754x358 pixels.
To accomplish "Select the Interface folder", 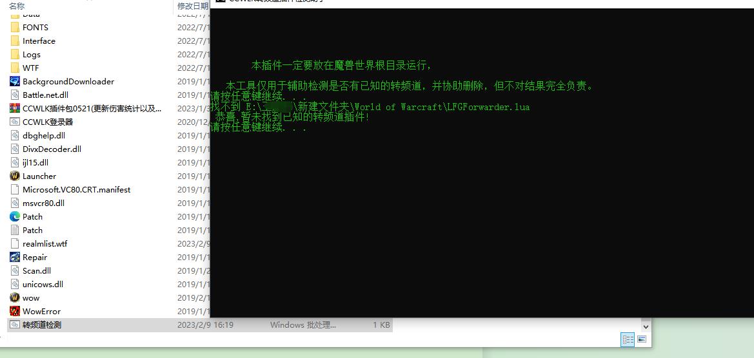I will pos(39,41).
